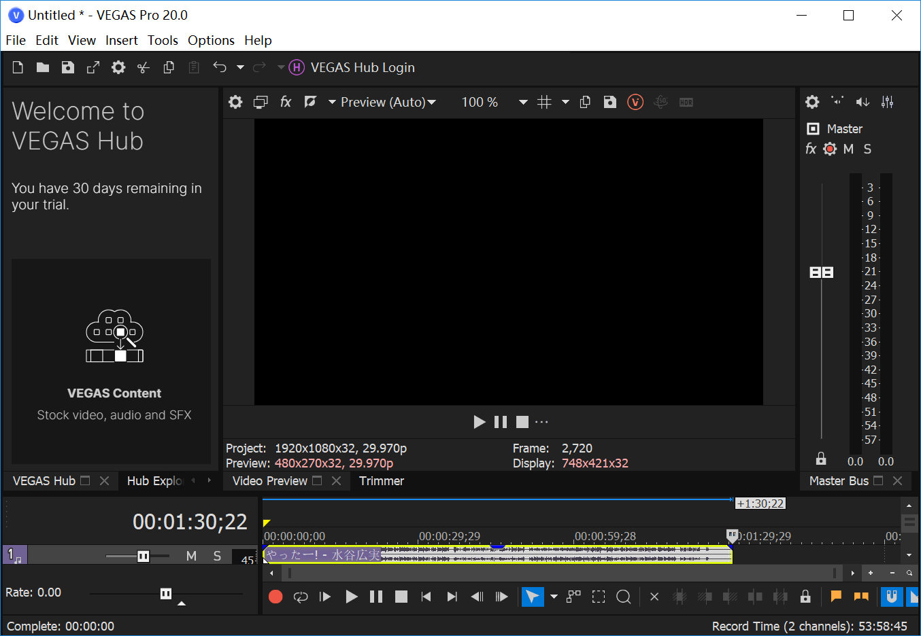The height and width of the screenshot is (636, 921).
Task: Click the VEGAS Hub Login button
Action: [352, 67]
